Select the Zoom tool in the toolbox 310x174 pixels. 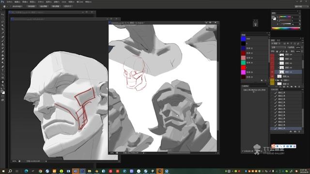coord(2,86)
